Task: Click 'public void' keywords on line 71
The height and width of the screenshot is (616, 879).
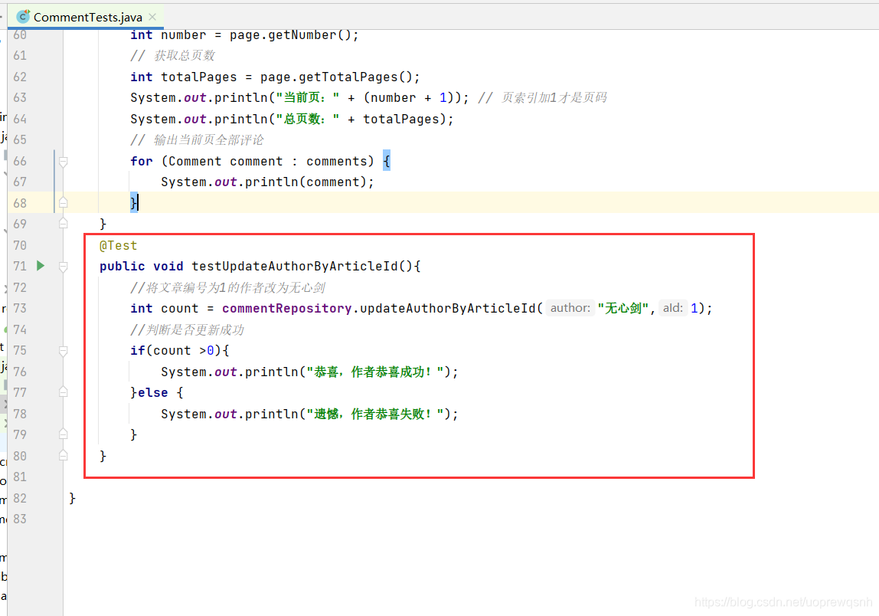Action: [142, 266]
